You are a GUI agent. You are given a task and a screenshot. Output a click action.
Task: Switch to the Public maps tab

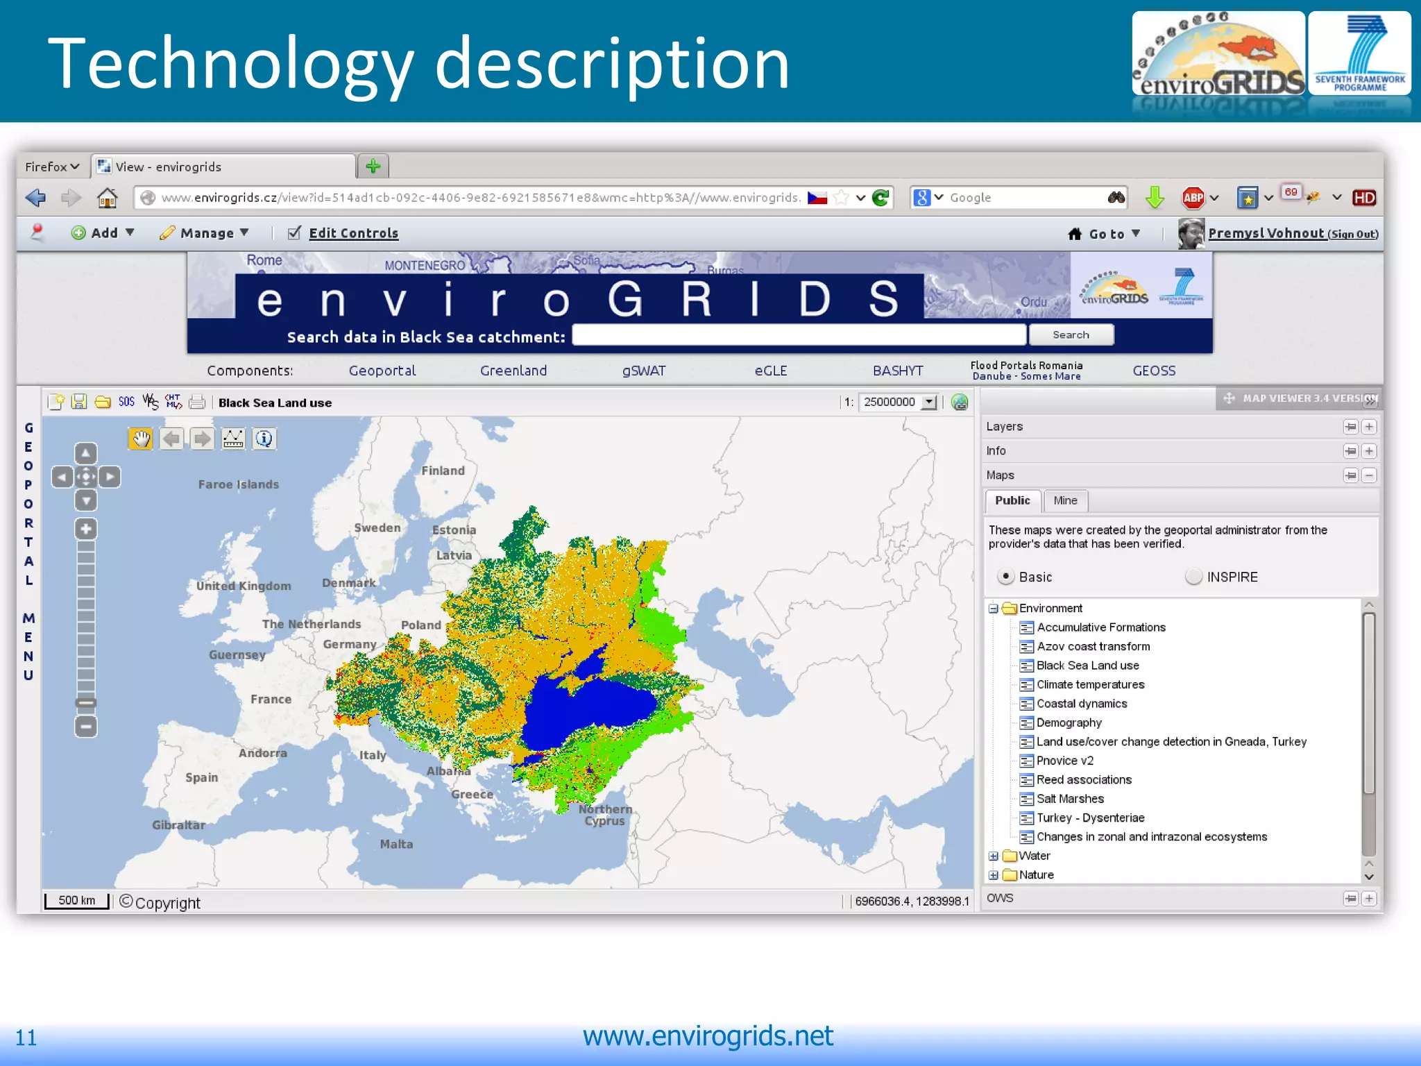[x=1012, y=500]
